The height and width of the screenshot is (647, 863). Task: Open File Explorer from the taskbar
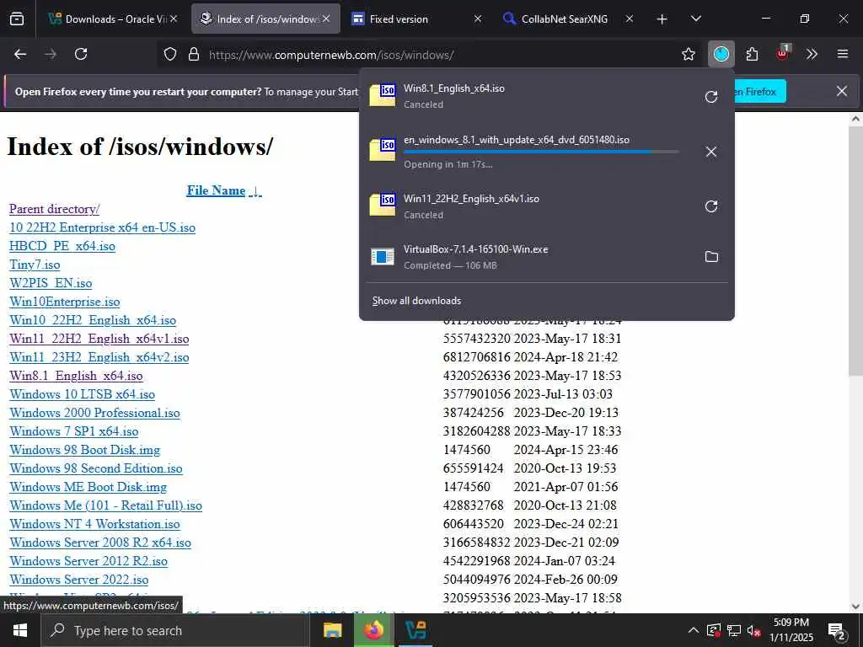332,630
